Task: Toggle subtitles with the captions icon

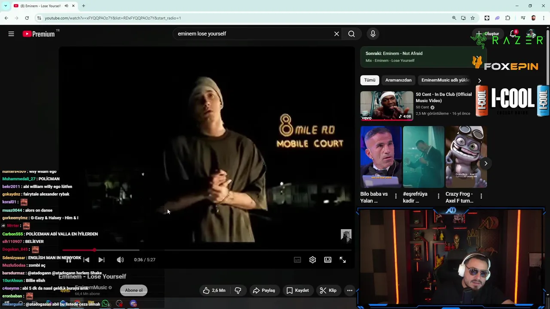Action: (x=297, y=260)
